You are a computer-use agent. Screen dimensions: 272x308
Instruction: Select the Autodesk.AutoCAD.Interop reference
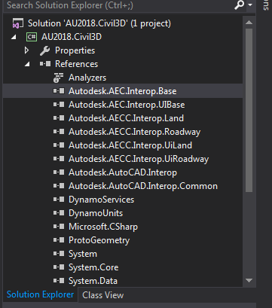pos(123,172)
